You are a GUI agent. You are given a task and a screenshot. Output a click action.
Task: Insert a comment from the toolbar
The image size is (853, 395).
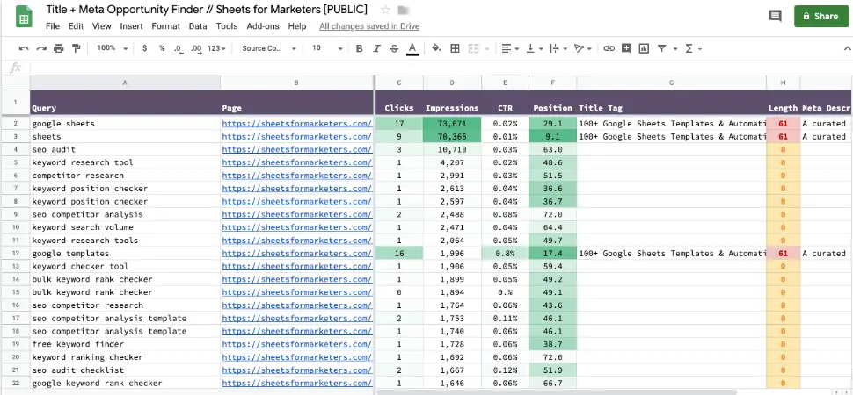tap(626, 48)
